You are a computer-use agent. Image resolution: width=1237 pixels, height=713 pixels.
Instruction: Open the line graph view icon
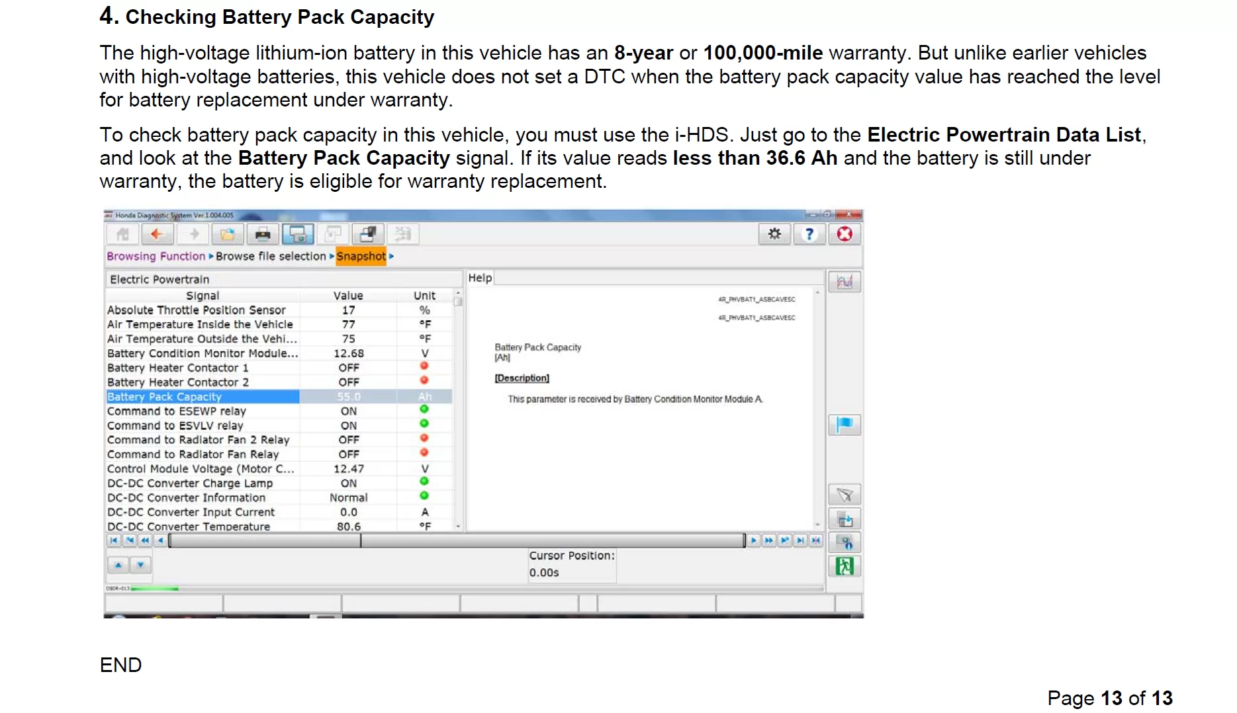click(845, 282)
